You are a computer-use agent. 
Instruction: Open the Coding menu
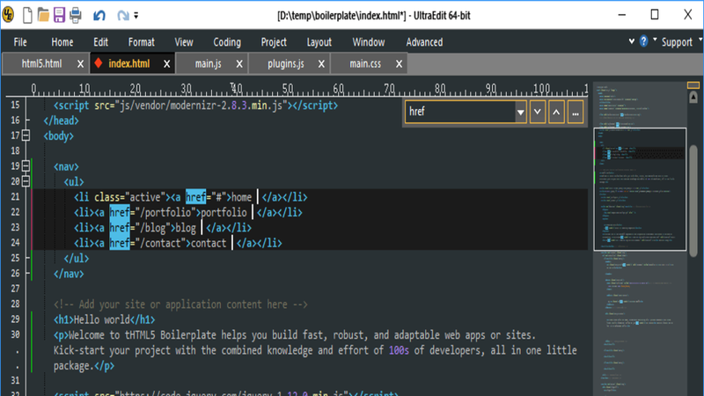(x=226, y=42)
